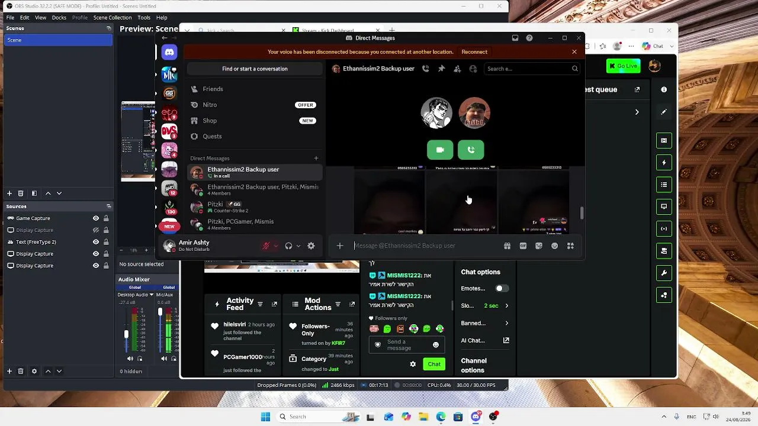Click Find or start a conversation
Screen dimensions: 758x426
point(255,69)
